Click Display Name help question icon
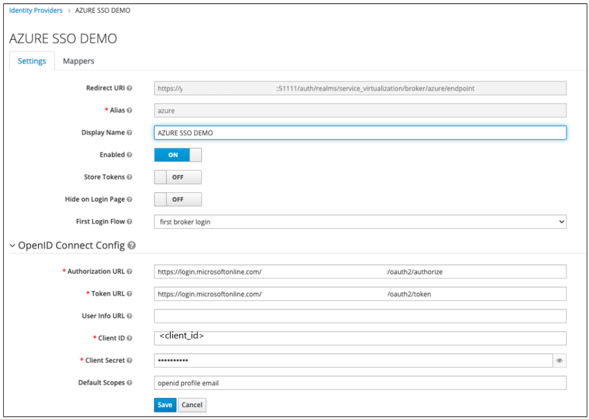Screen dimensions: 589x419 (129, 133)
